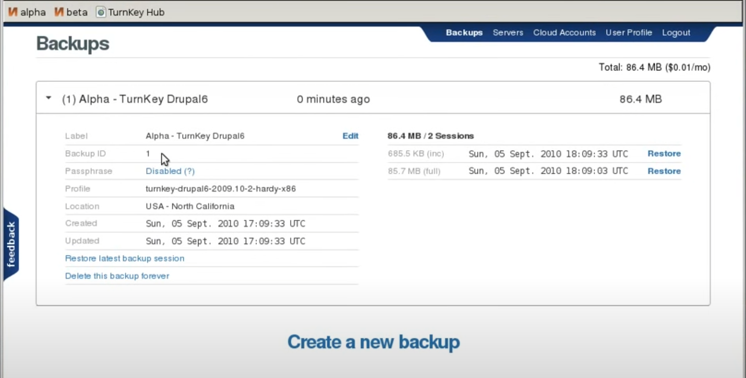
Task: Restore the 85.7 MB full session
Action: 664,170
